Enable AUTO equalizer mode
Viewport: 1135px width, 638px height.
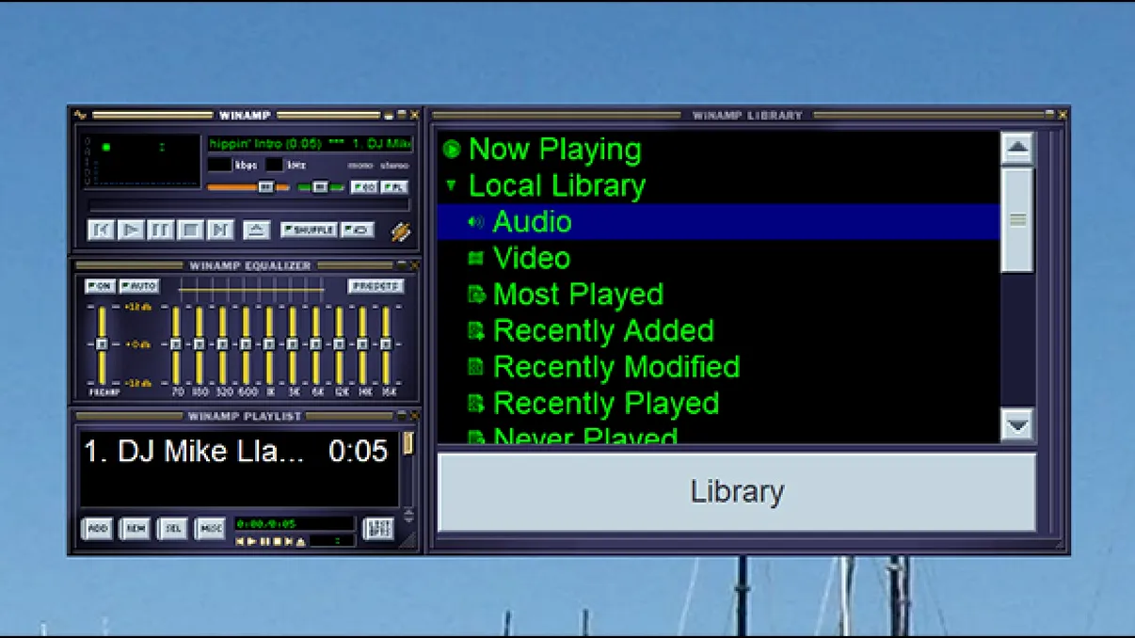point(138,286)
